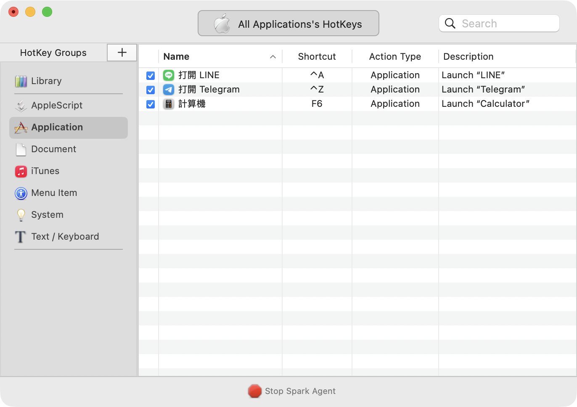Viewport: 577px width, 407px height.
Task: Click the iTunes music note icon
Action: pyautogui.click(x=21, y=171)
